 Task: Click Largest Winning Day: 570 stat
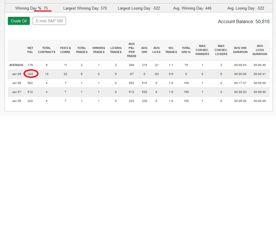coord(85,8)
